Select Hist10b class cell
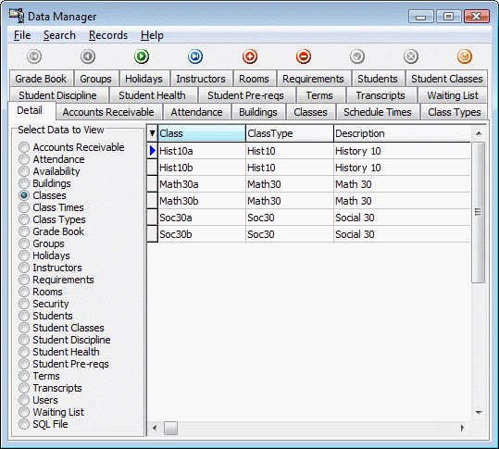Viewport: 499px width, 449px height. [202, 168]
